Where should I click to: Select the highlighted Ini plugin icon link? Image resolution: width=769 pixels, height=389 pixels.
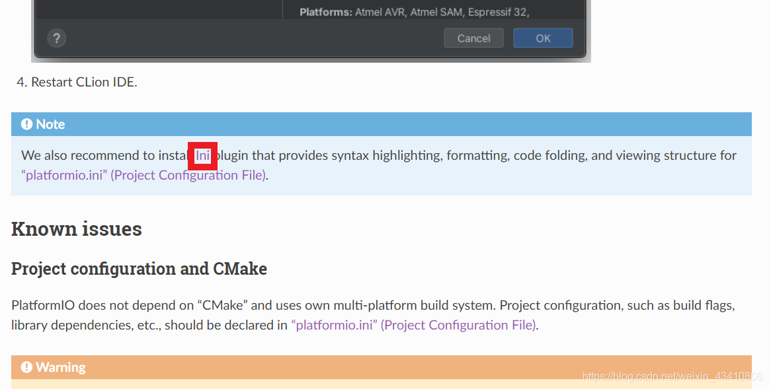click(x=202, y=155)
